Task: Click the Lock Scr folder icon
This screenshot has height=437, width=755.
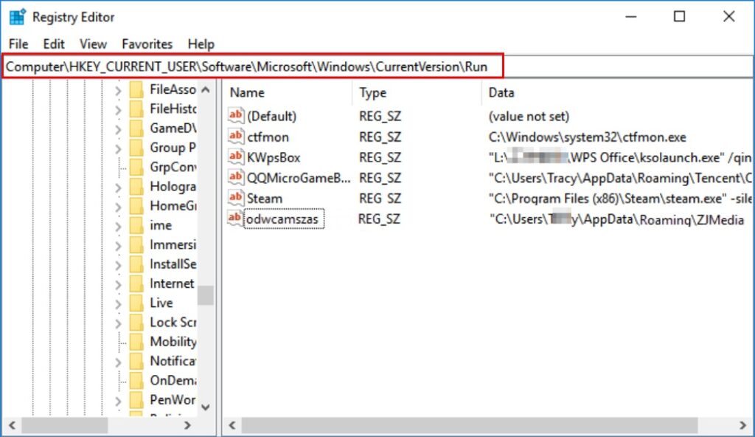Action: 136,323
